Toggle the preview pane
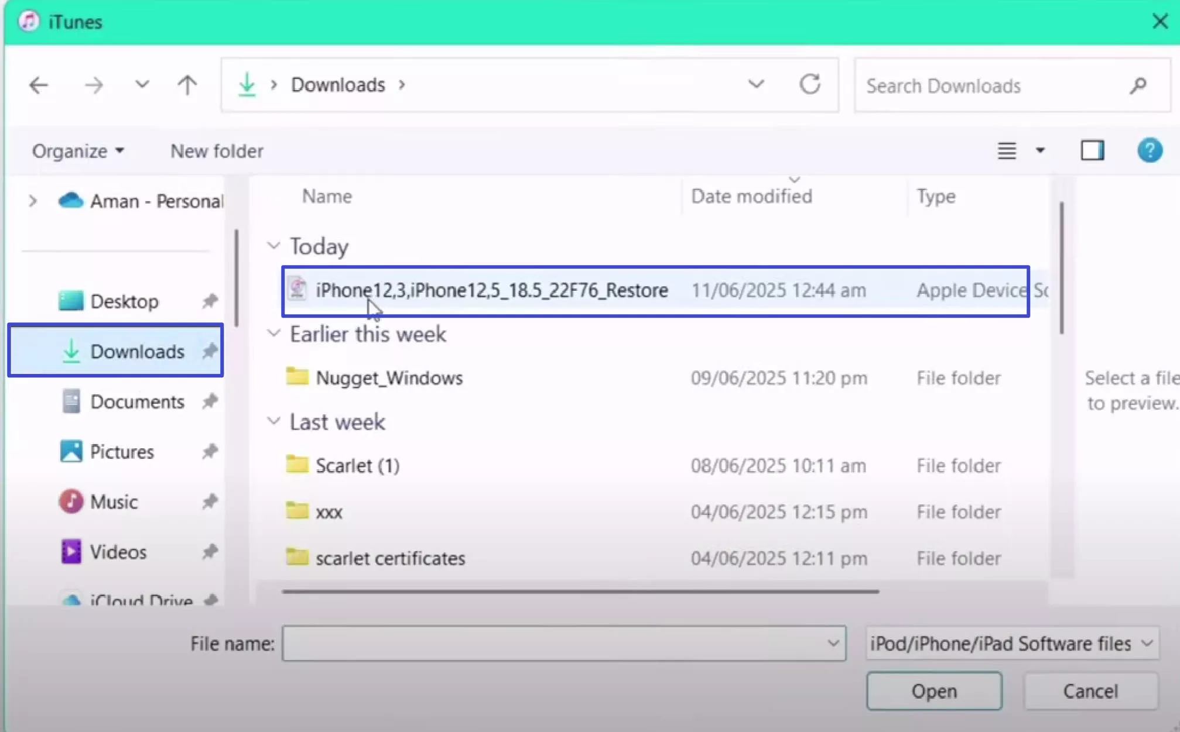This screenshot has height=732, width=1180. point(1092,150)
